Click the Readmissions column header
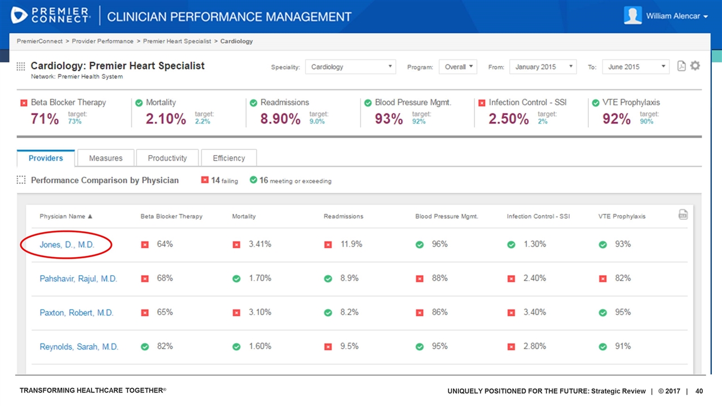The width and height of the screenshot is (722, 406). click(344, 216)
